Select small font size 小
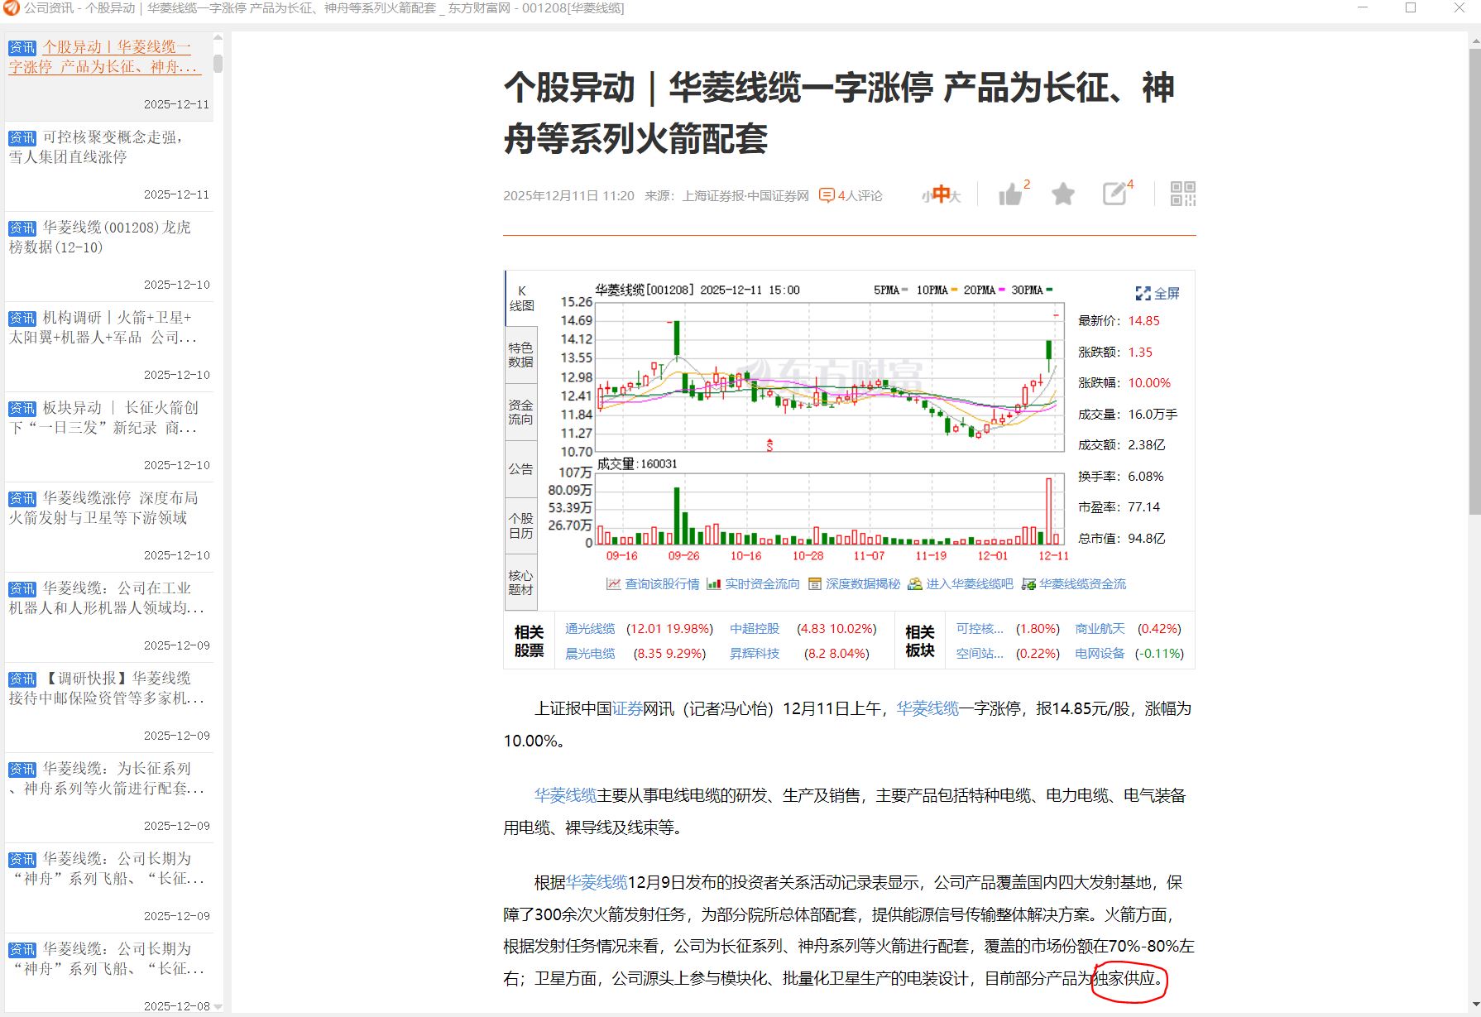Image resolution: width=1481 pixels, height=1017 pixels. pos(926,197)
